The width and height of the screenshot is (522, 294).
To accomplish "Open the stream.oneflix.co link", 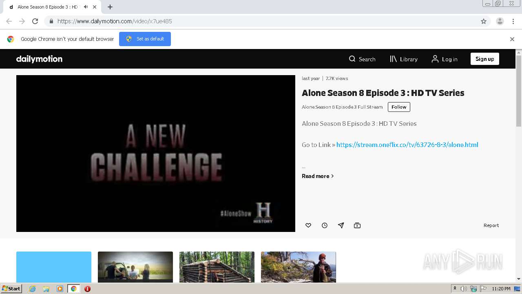I will (x=407, y=145).
